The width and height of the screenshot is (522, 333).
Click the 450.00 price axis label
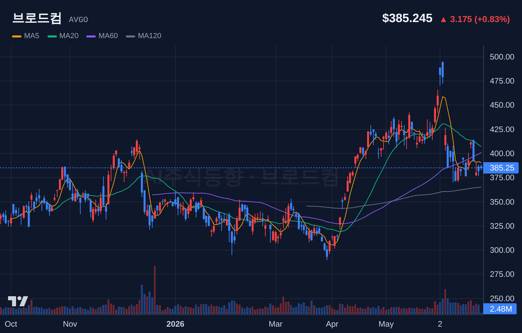[x=502, y=105]
